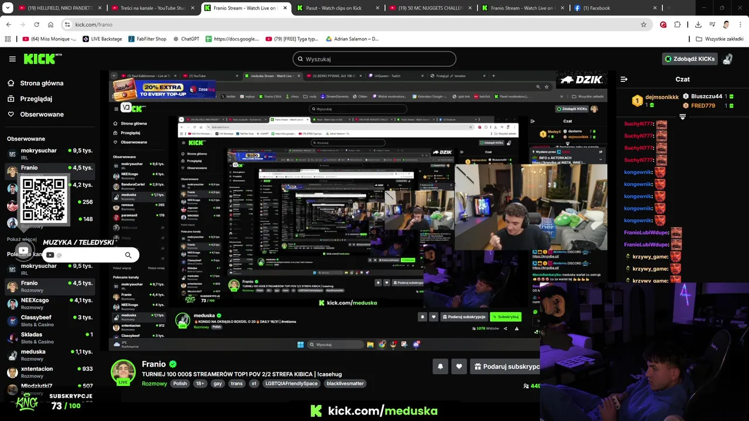The width and height of the screenshot is (749, 421).
Task: Open the media control toolbar icon
Action: click(712, 25)
